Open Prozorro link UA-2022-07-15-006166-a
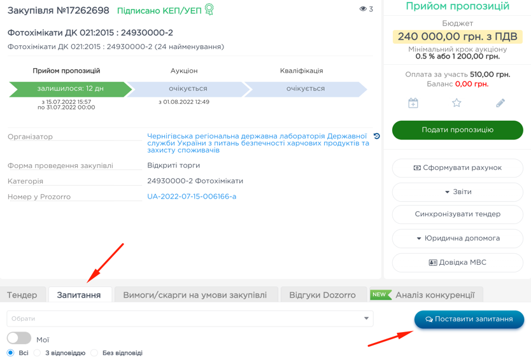This screenshot has height=364, width=531. [192, 197]
